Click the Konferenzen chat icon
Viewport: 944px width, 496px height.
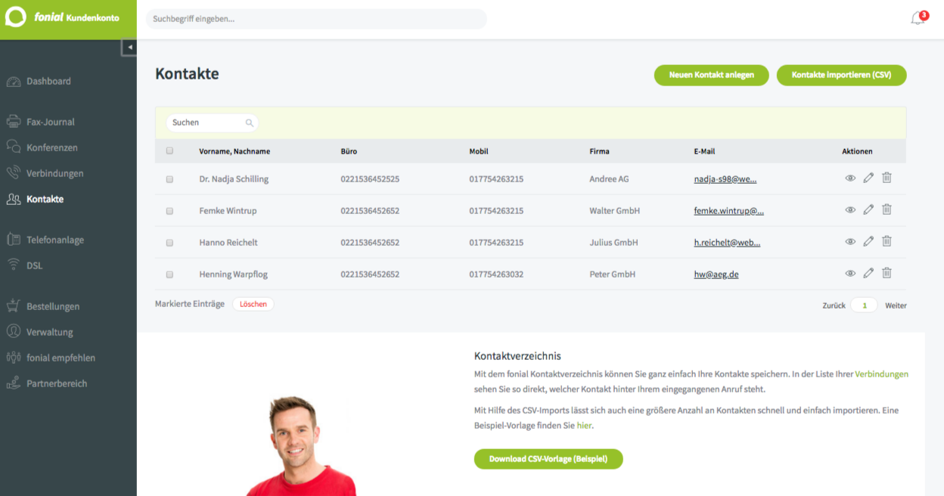pos(13,147)
